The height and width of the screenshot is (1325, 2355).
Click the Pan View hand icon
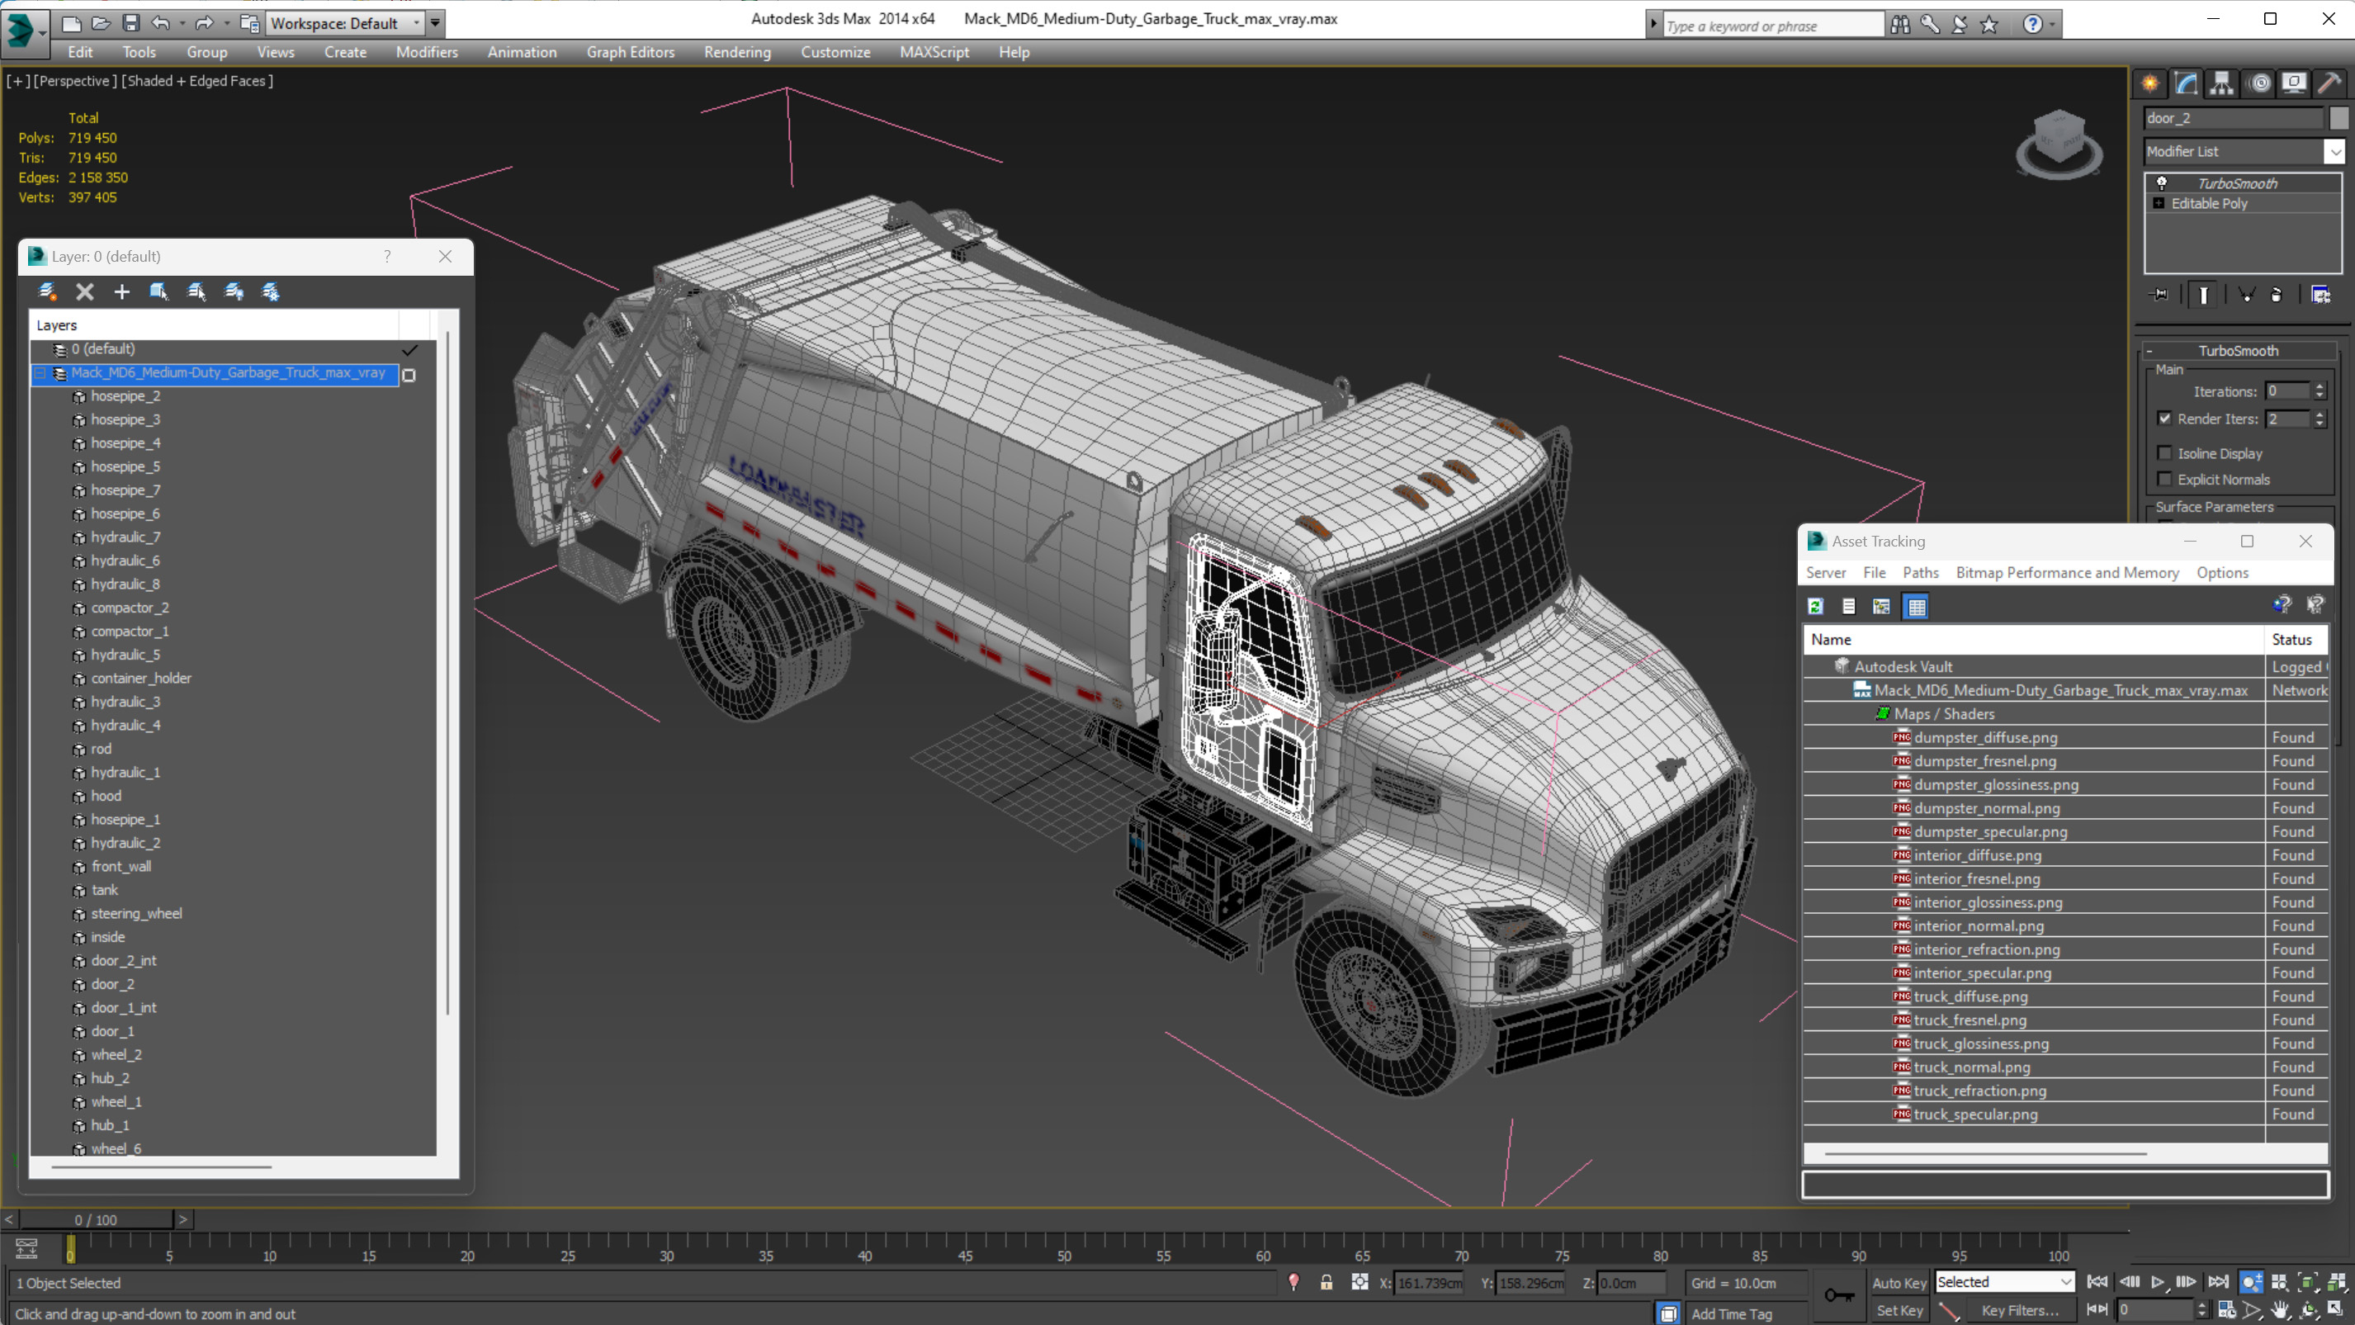coord(2280,1309)
